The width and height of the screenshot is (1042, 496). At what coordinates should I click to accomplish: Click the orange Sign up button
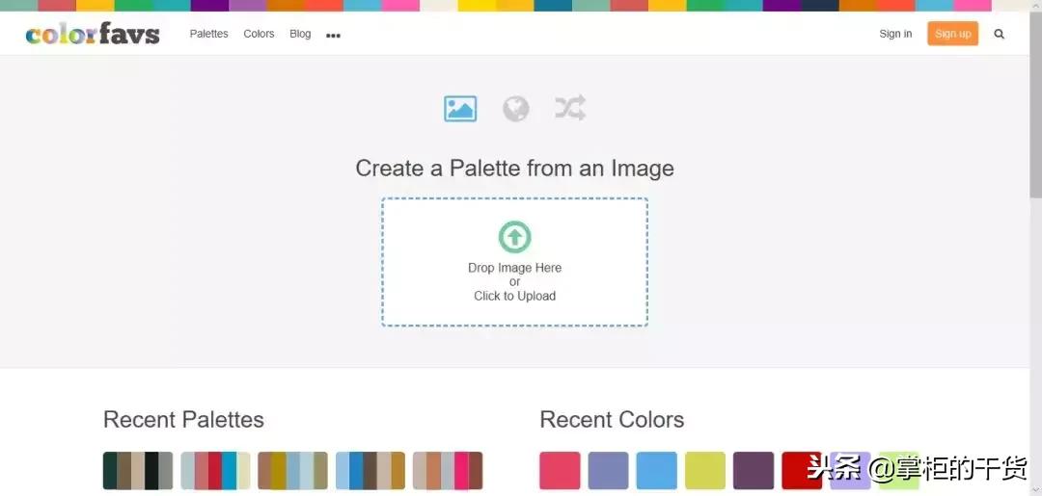click(953, 33)
